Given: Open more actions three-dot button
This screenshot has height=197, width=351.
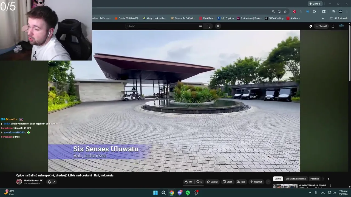Looking at the screenshot, I should 268,182.
